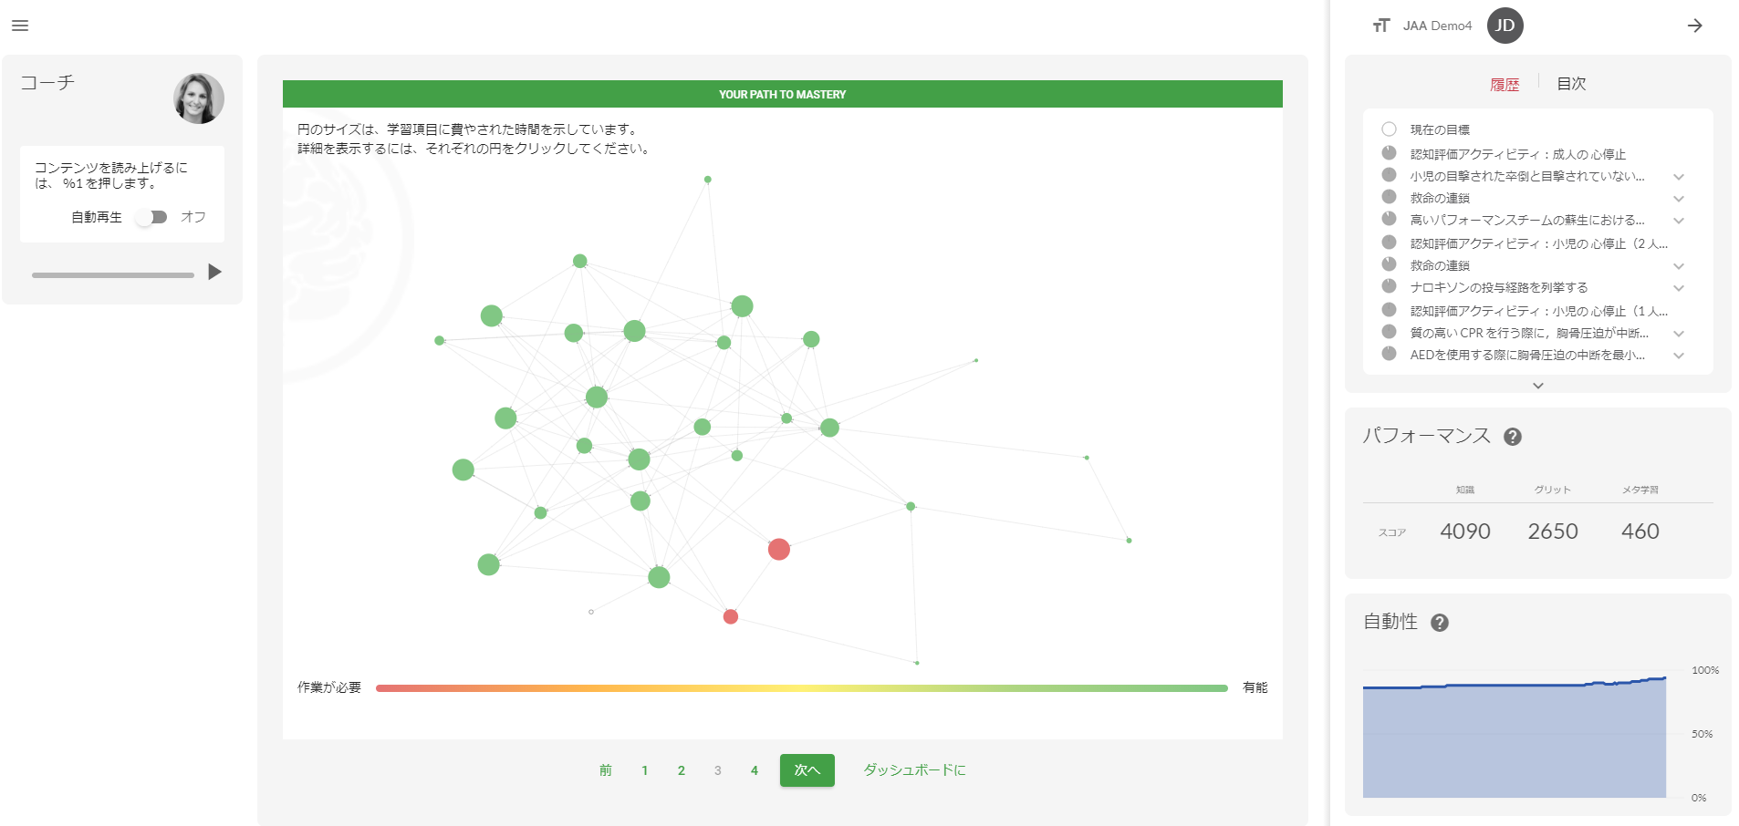Click the text size icon

click(1381, 26)
